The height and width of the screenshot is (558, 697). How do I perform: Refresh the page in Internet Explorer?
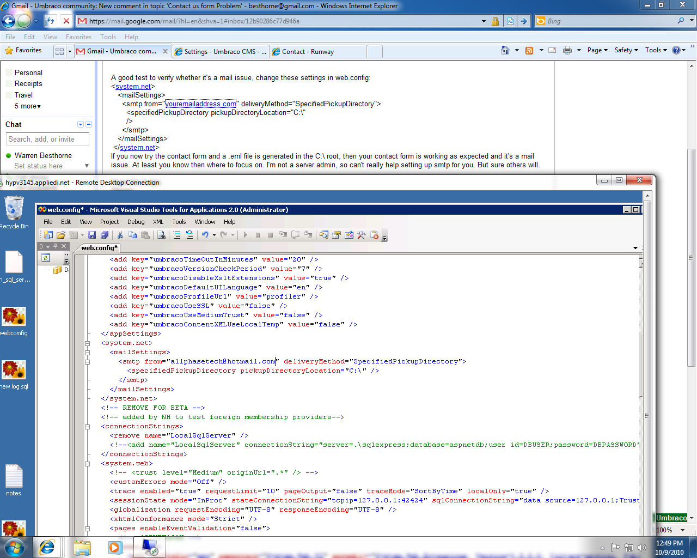(x=51, y=21)
